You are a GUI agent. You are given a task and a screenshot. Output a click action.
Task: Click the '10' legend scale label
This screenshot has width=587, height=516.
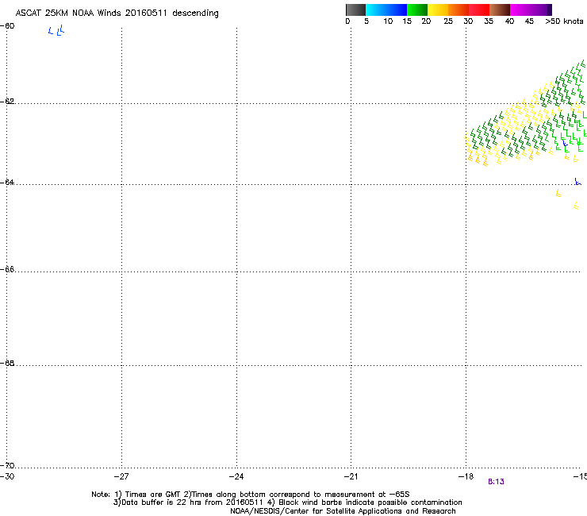[388, 21]
